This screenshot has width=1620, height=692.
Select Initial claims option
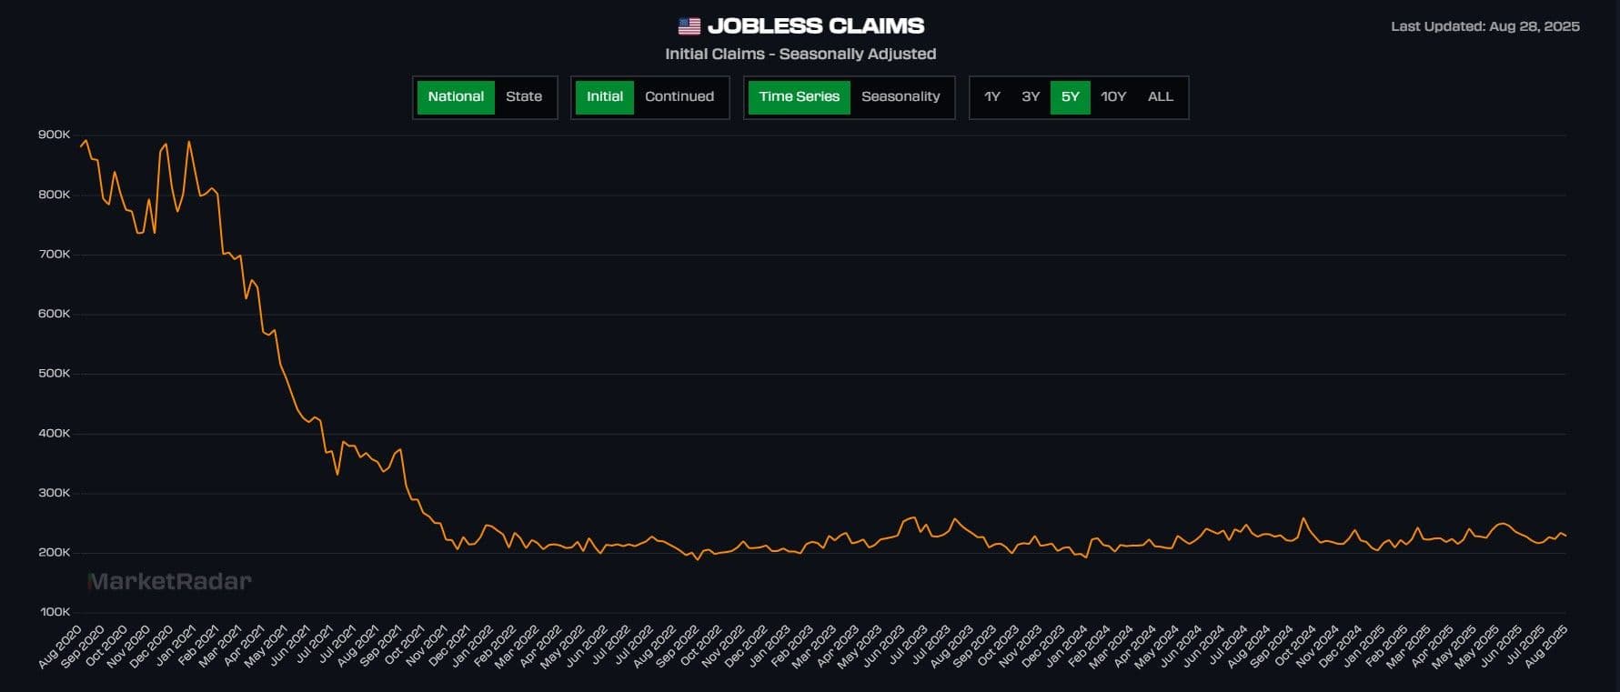pos(604,97)
